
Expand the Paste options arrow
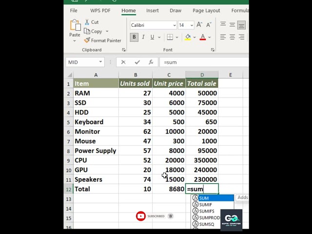[75, 41]
